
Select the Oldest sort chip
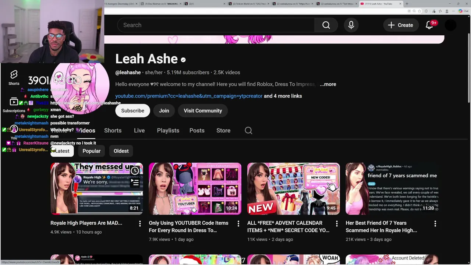coord(121,151)
